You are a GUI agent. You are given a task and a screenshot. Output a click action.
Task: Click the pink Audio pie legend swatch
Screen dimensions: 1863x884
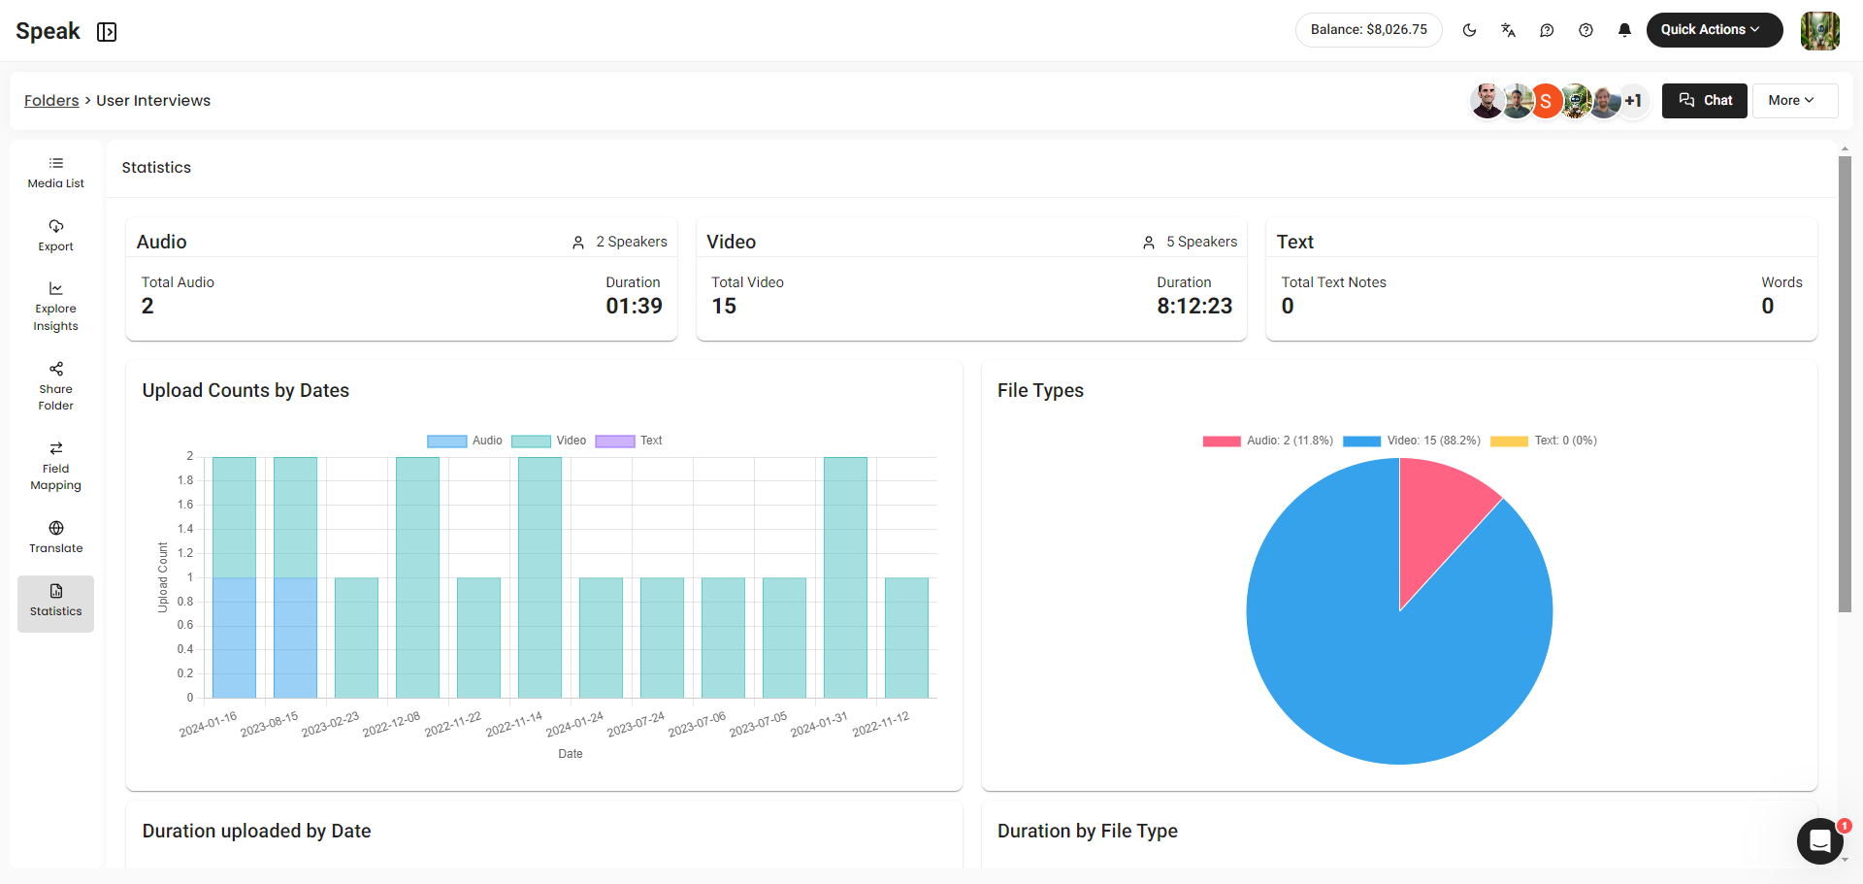1222,441
